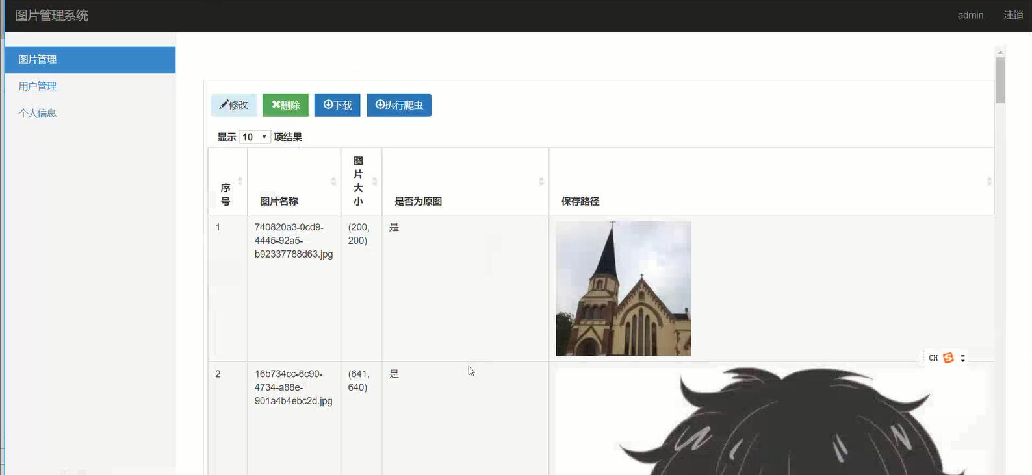Image resolution: width=1032 pixels, height=475 pixels.
Task: Click the scrollbar up arrow
Action: pos(1000,51)
